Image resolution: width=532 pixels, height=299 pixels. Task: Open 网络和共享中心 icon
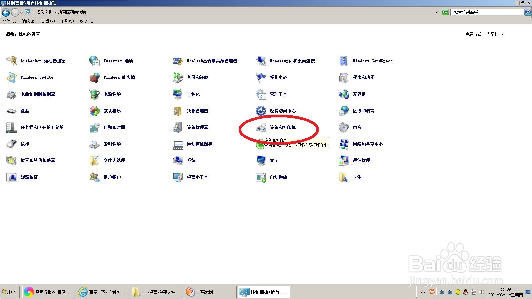tap(344, 144)
